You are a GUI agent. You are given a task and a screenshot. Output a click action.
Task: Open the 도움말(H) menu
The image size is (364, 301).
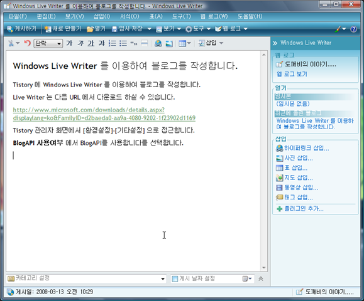point(250,16)
